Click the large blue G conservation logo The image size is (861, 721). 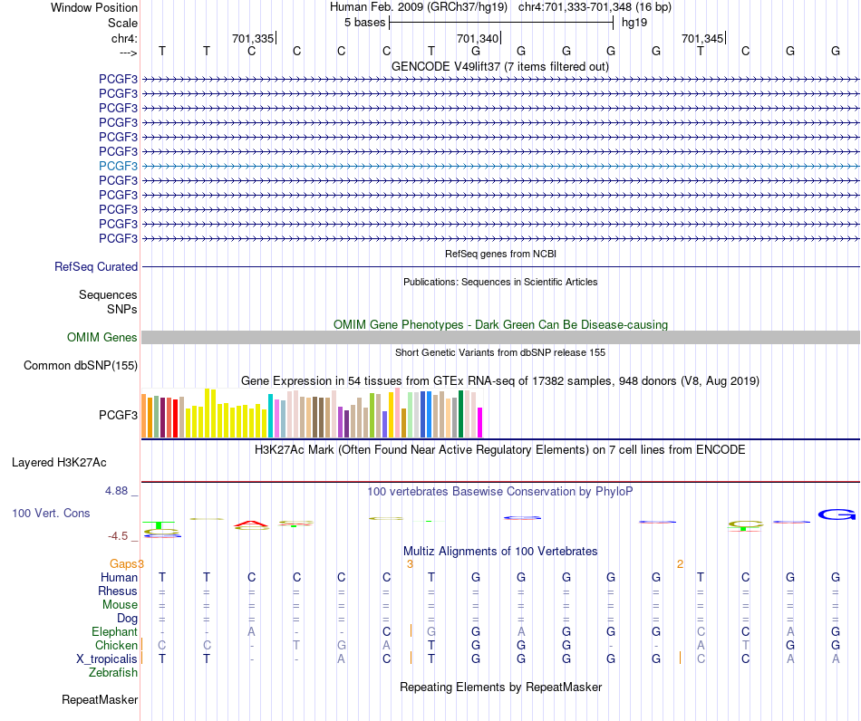click(837, 514)
